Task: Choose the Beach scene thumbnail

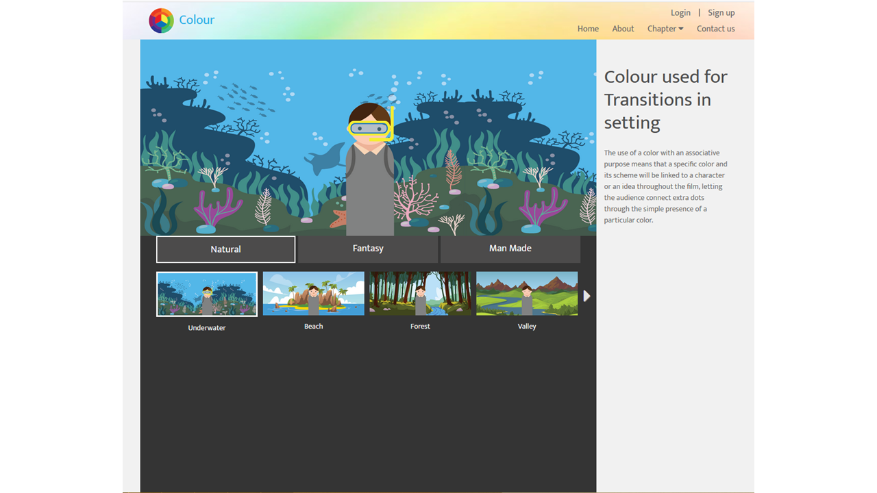Action: point(313,293)
